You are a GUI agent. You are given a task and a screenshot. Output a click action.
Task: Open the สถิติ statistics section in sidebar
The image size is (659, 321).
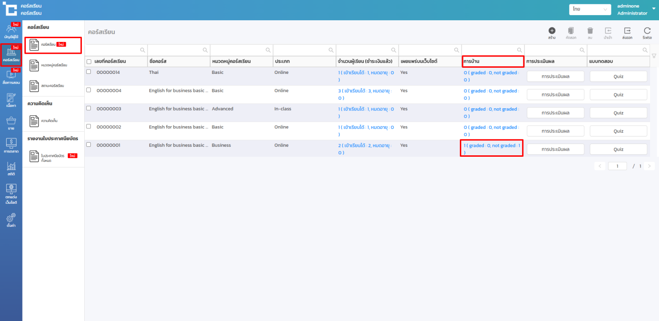11,169
